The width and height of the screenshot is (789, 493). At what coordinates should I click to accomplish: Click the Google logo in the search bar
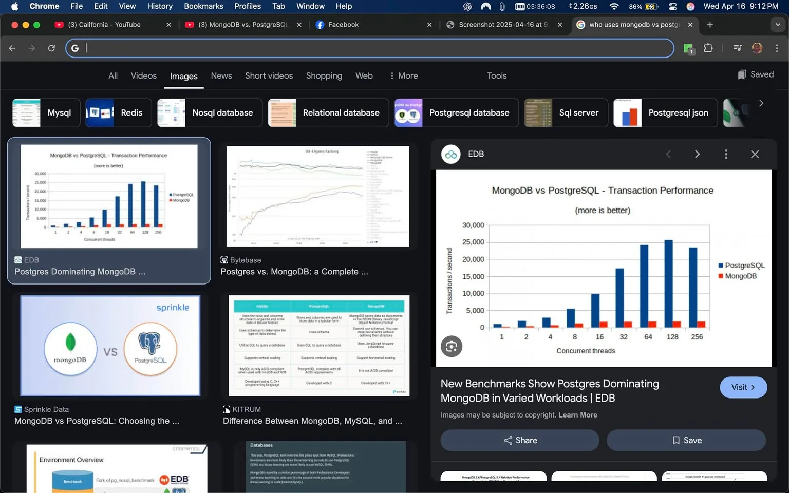point(75,48)
